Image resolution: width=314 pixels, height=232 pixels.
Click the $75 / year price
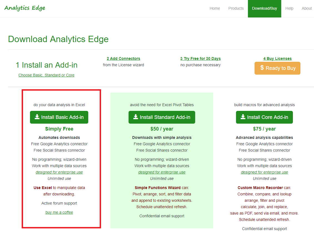[x=264, y=129]
